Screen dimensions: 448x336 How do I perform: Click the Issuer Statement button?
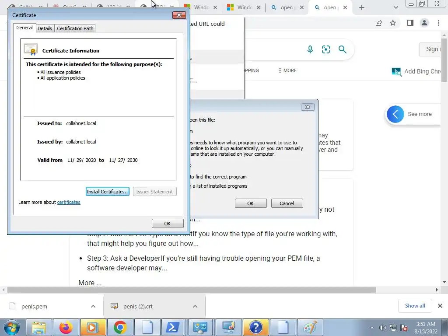tap(154, 192)
